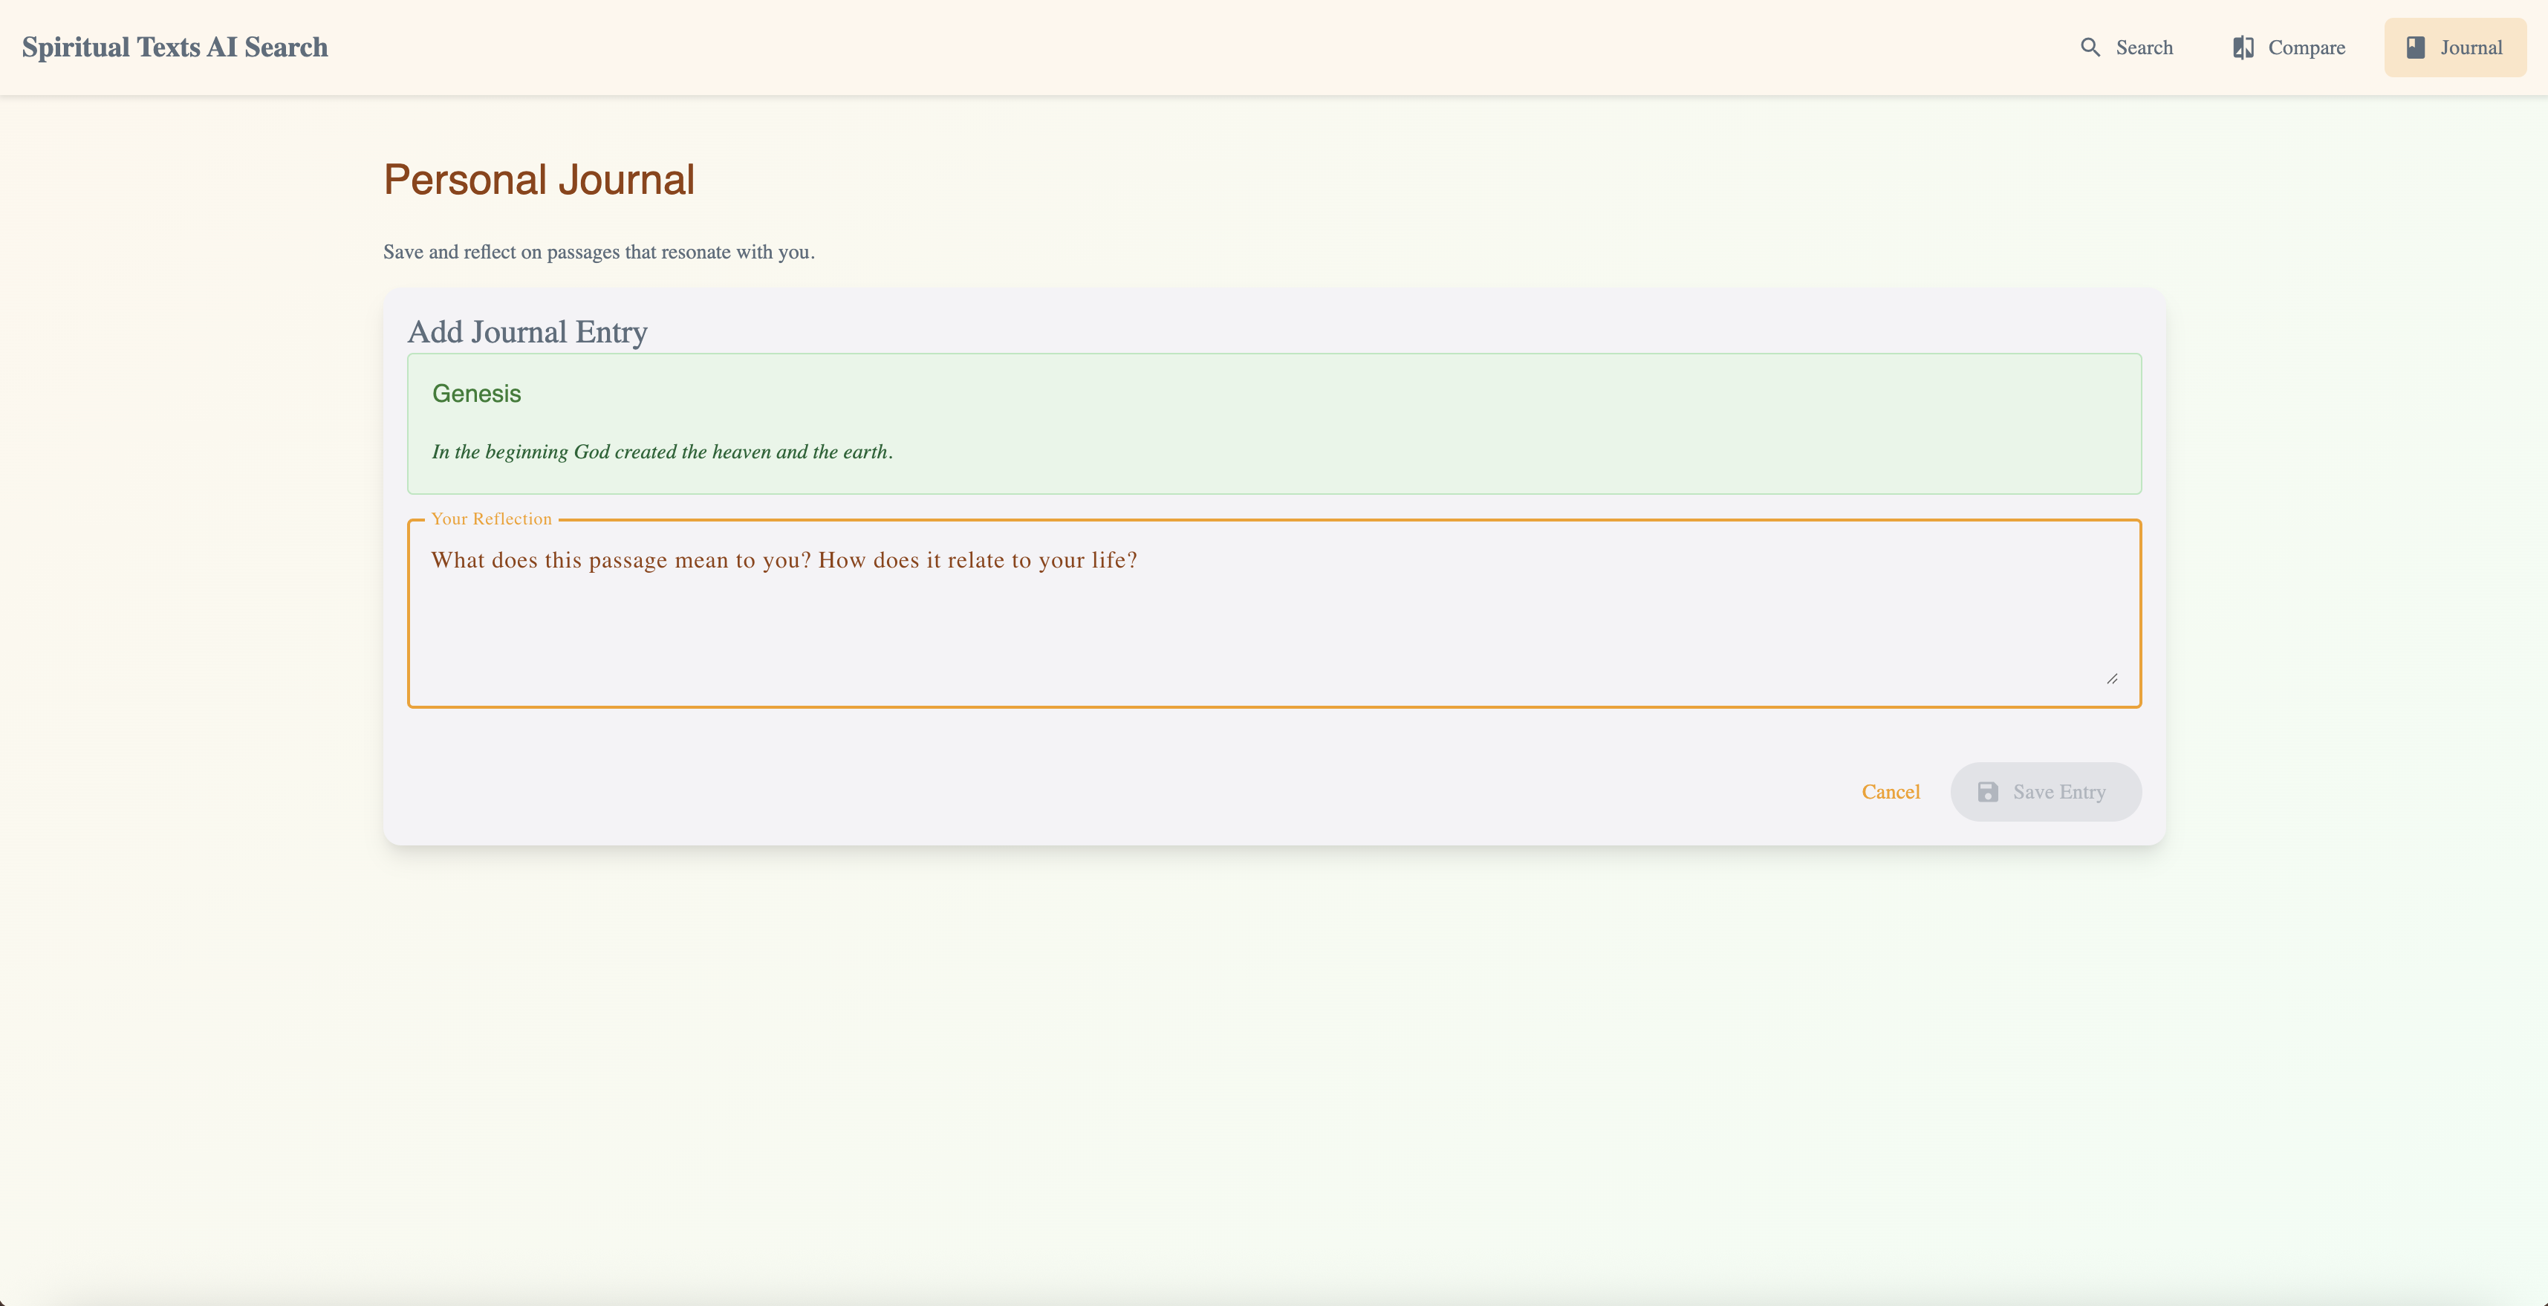Focus the Your Reflection text area
Viewport: 2548px width, 1306px height.
coord(1274,633)
